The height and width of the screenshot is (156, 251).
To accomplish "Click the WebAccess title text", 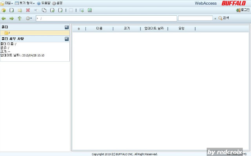I will point(206,3).
